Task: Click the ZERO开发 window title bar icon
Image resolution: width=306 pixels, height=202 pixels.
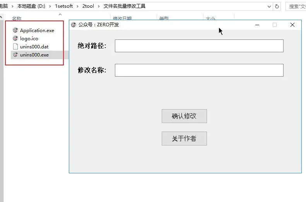Action: click(x=74, y=25)
